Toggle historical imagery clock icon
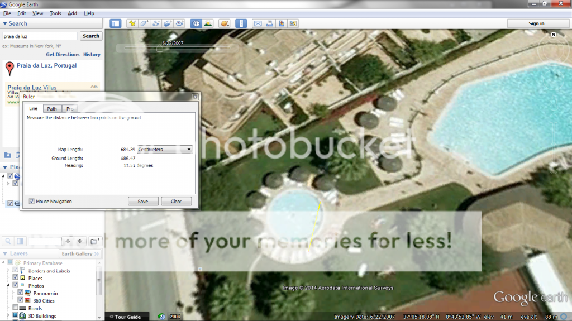Image resolution: width=572 pixels, height=321 pixels. click(196, 23)
